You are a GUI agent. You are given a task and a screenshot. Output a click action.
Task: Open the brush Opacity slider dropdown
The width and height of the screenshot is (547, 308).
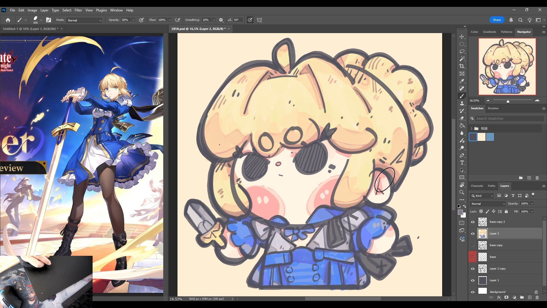133,20
